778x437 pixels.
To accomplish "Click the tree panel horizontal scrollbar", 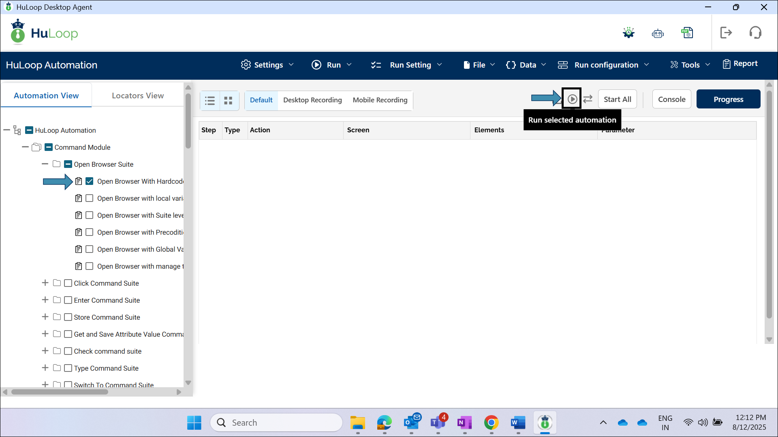I will [60, 392].
